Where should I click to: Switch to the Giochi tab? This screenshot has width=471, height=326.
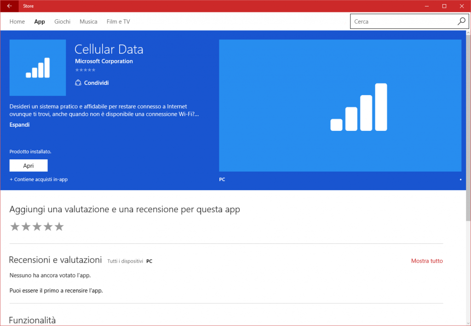click(62, 22)
